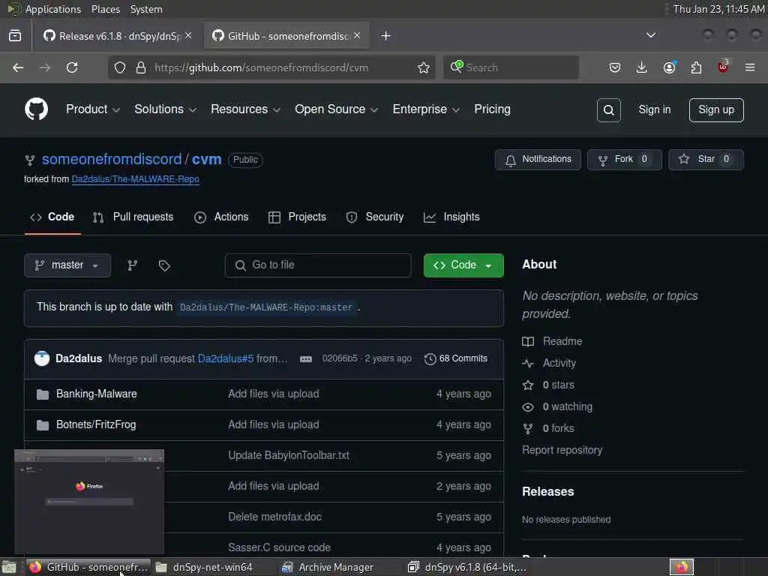Expand the Resources menu

[246, 109]
